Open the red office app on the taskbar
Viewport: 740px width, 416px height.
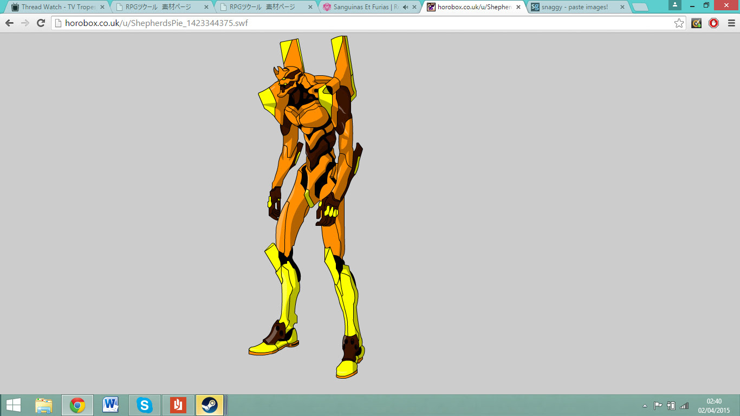(178, 405)
